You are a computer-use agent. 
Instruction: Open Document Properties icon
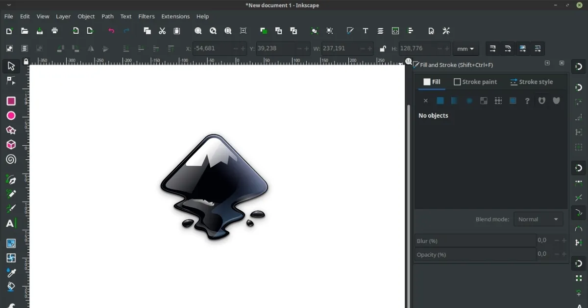click(x=431, y=31)
